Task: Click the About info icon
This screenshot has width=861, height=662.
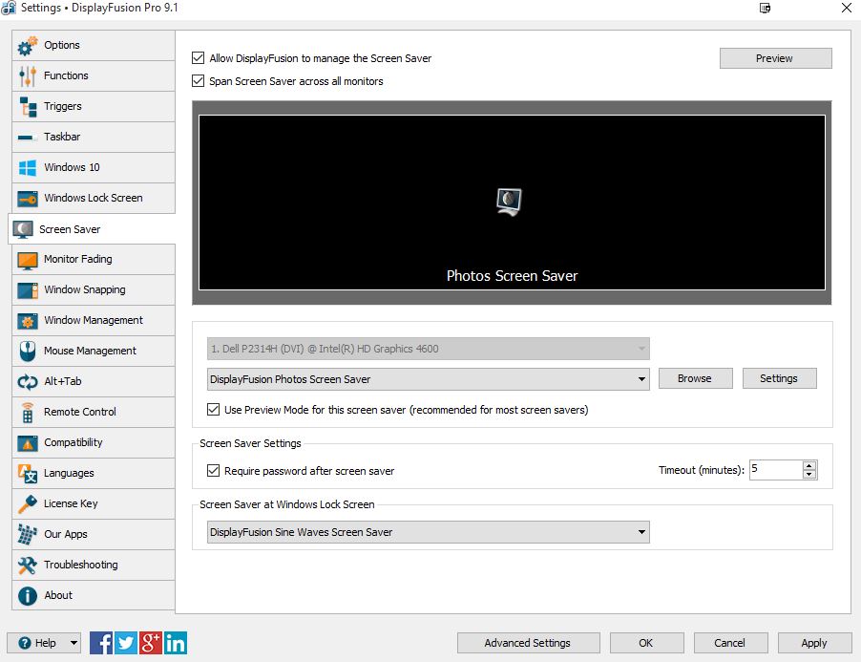Action: click(28, 596)
